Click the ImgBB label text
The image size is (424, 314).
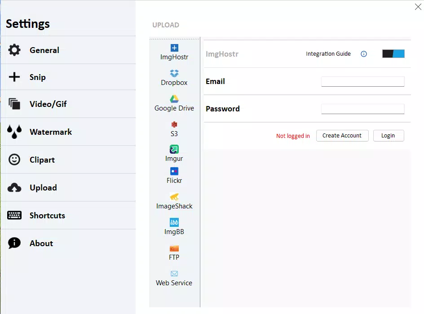point(174,232)
